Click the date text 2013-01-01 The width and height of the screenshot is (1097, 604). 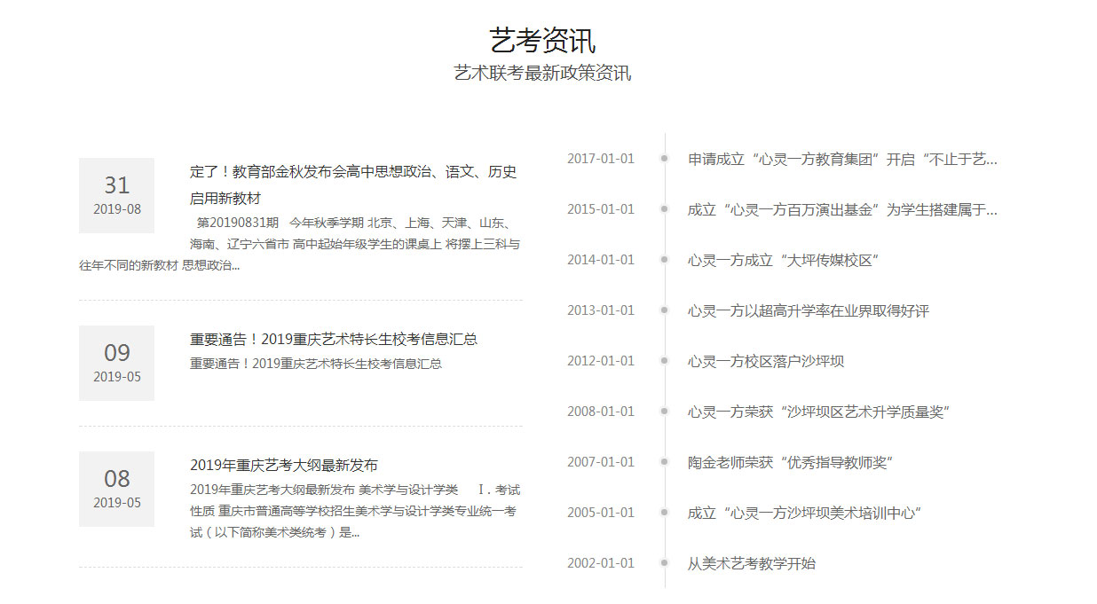601,311
